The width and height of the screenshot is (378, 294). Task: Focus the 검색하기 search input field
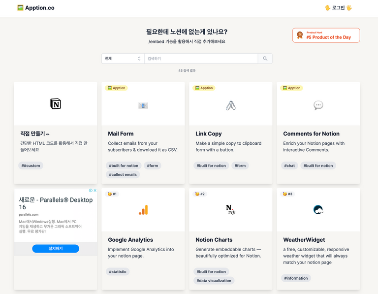(x=201, y=59)
